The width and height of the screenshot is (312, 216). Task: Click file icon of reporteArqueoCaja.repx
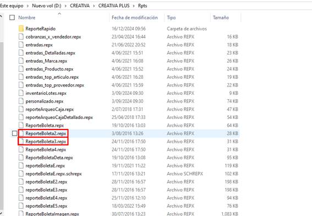click(x=21, y=109)
